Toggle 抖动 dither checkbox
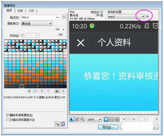 23,35
